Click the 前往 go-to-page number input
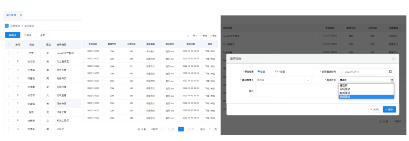Image resolution: width=409 pixels, height=141 pixels. tap(210, 129)
